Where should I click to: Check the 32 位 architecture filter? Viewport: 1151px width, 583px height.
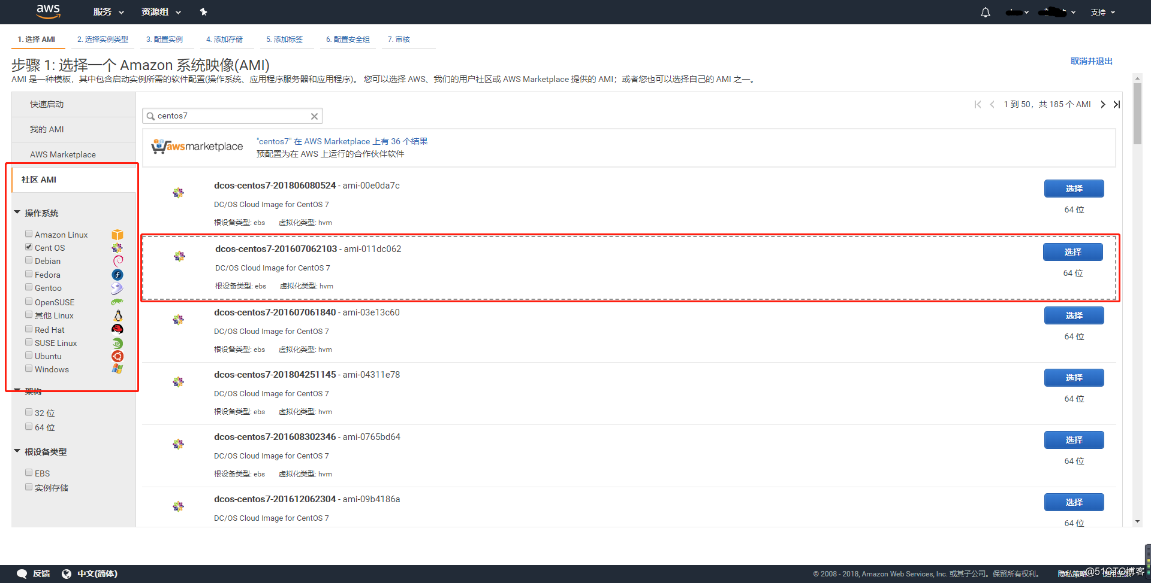pos(29,412)
